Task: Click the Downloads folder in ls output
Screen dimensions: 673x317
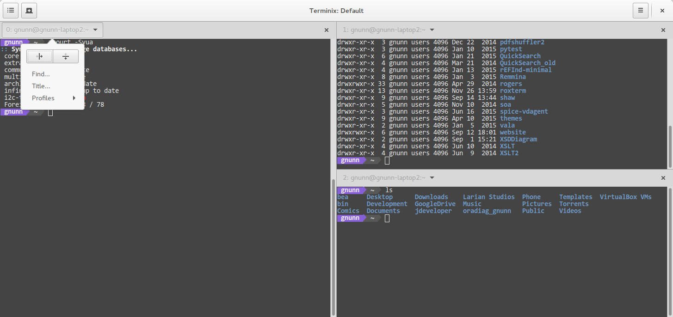Action: tap(432, 197)
